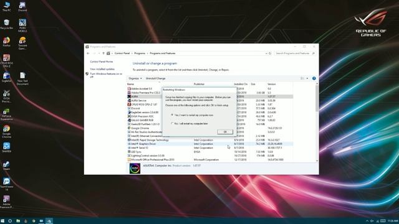Select Intel Graphics Driver row
The image size is (399, 224).
(210, 144)
